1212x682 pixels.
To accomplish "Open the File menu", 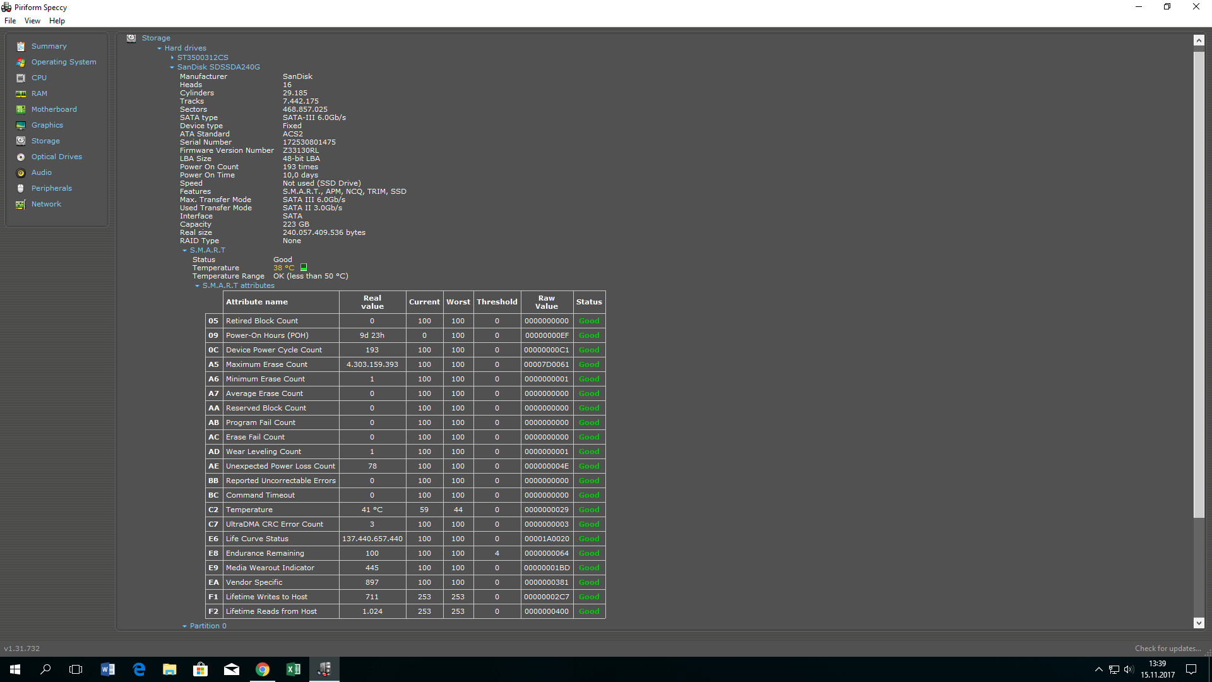I will click(10, 21).
